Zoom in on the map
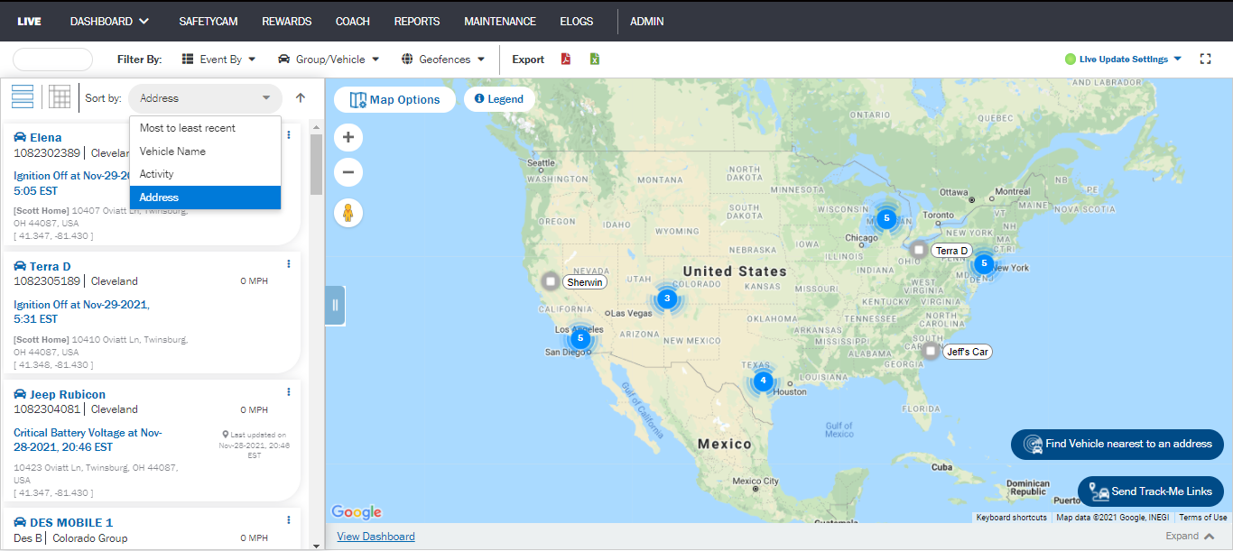Screen dimensions: 1233x551 coord(348,138)
